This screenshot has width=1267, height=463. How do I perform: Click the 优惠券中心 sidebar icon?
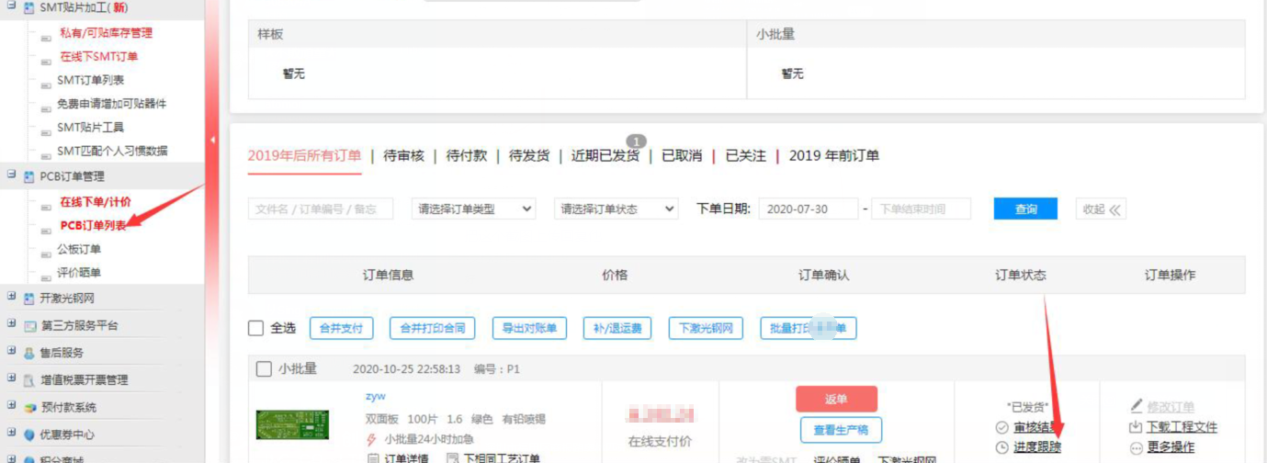pos(30,435)
